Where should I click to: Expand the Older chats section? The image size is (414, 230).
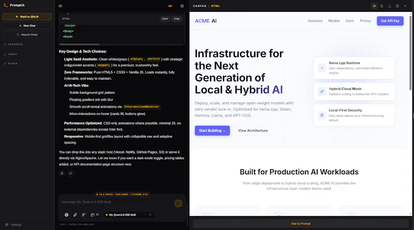point(11,63)
